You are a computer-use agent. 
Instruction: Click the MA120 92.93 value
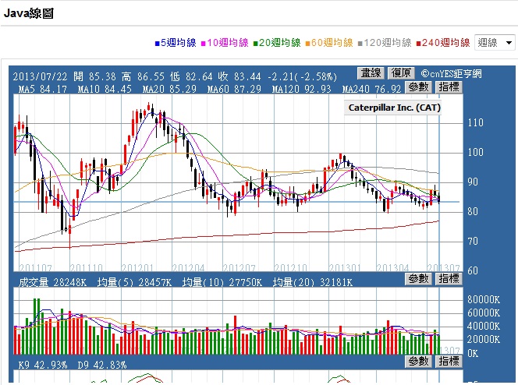pyautogui.click(x=301, y=89)
